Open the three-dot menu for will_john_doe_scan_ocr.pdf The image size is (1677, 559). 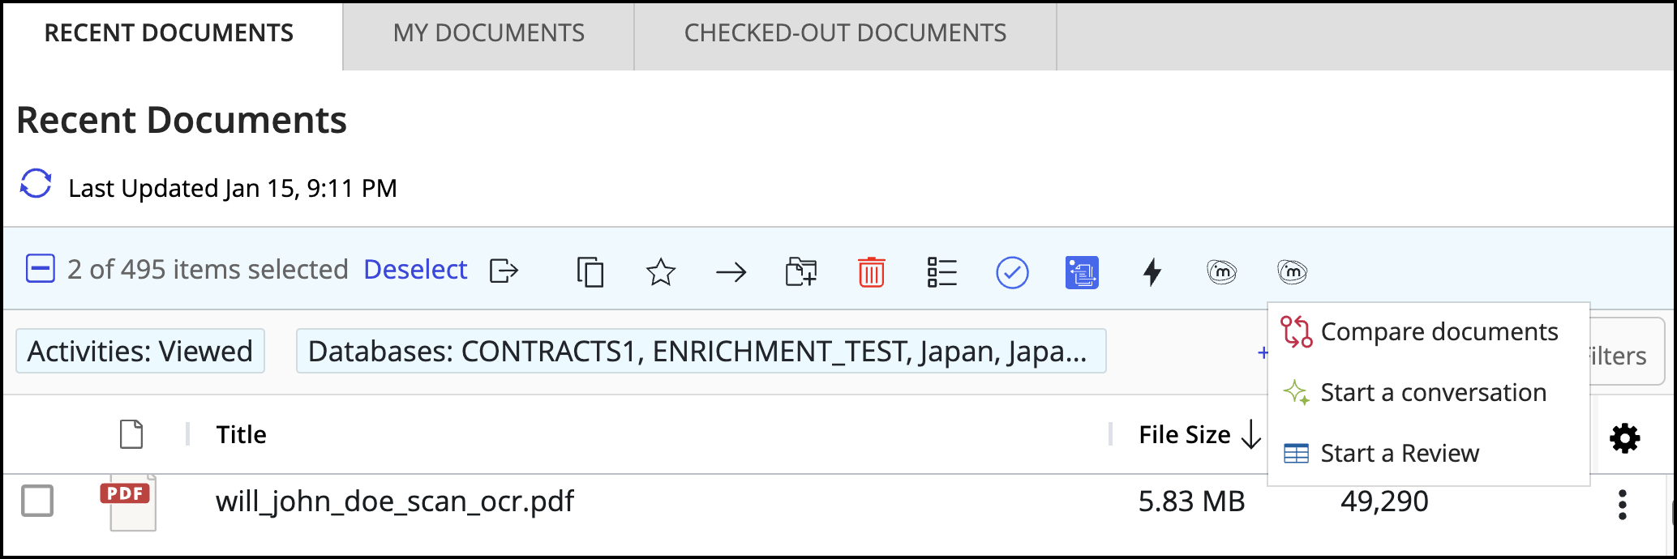(1622, 505)
